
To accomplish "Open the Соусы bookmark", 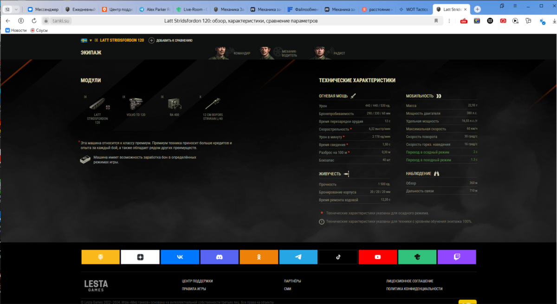I will (x=39, y=30).
